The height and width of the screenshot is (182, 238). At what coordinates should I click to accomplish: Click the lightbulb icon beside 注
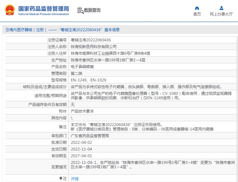pos(61,178)
